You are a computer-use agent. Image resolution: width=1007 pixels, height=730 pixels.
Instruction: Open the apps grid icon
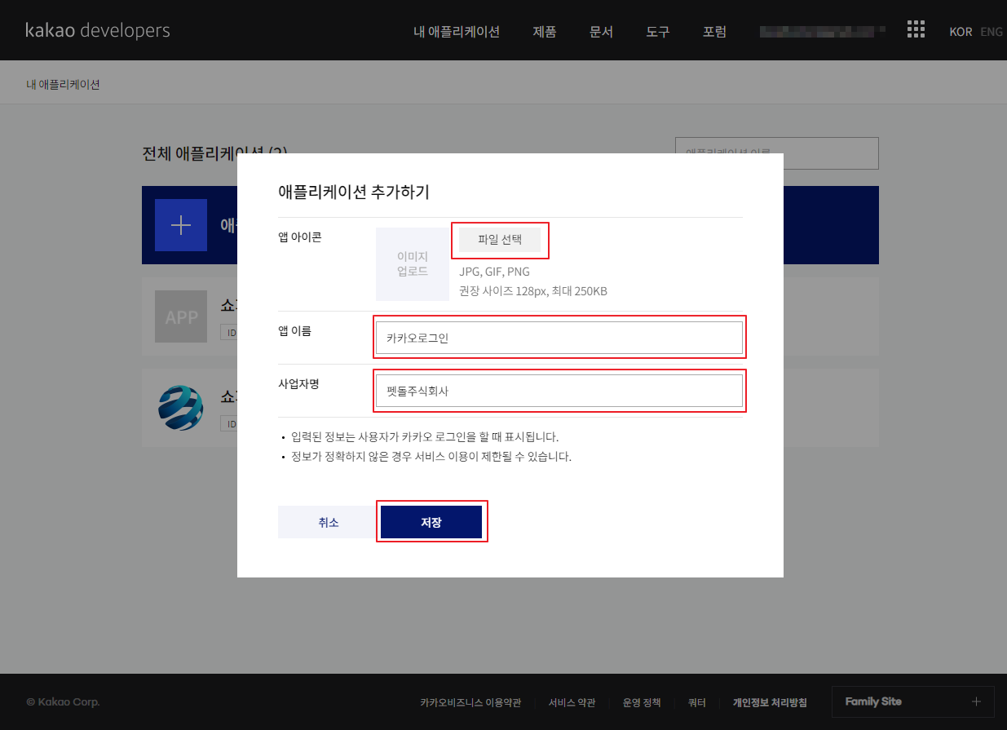pos(916,30)
